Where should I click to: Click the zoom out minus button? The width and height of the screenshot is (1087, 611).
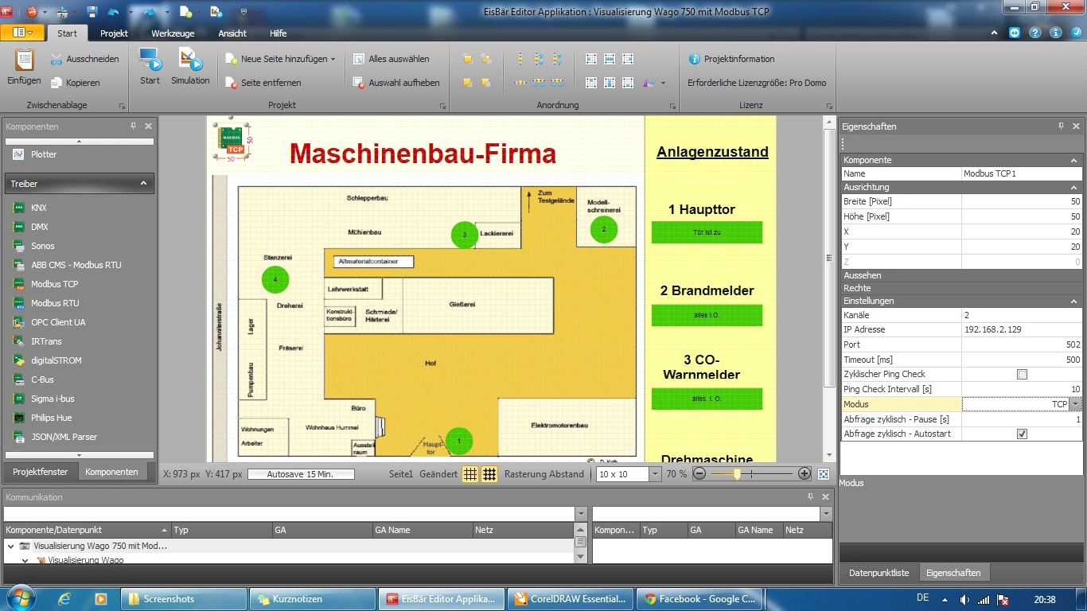pos(699,474)
